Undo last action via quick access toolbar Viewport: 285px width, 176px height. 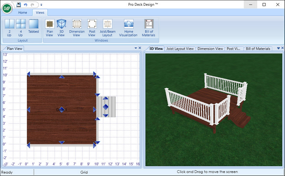(x=26, y=5)
